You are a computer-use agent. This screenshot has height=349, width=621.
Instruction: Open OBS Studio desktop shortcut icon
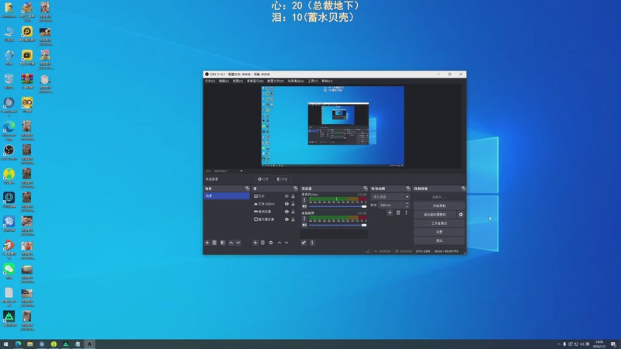(x=9, y=152)
